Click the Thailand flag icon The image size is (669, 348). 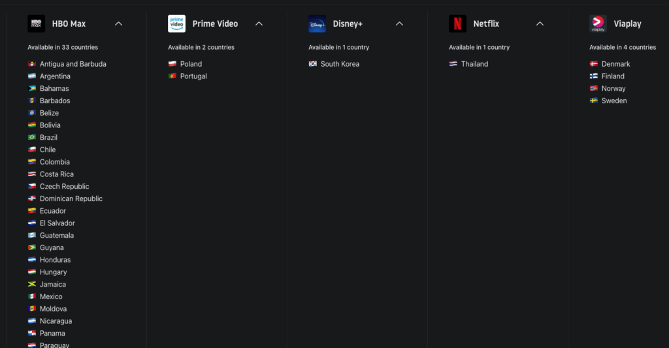click(x=453, y=64)
